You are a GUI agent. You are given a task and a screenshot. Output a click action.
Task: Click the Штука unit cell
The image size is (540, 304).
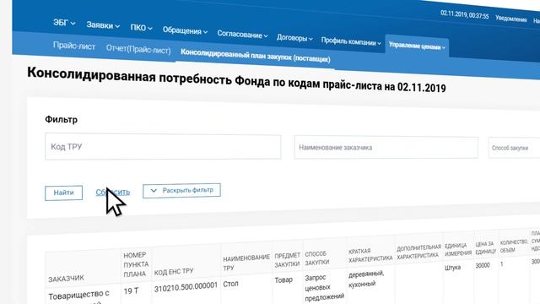(x=452, y=268)
